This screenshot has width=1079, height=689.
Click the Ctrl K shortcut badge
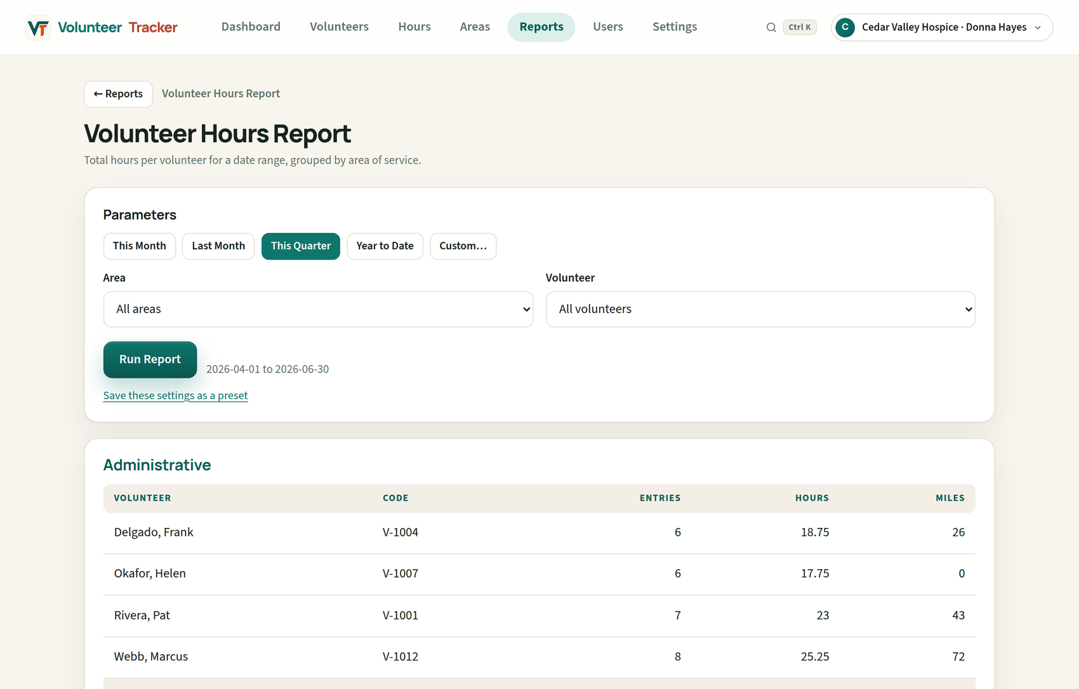click(800, 27)
